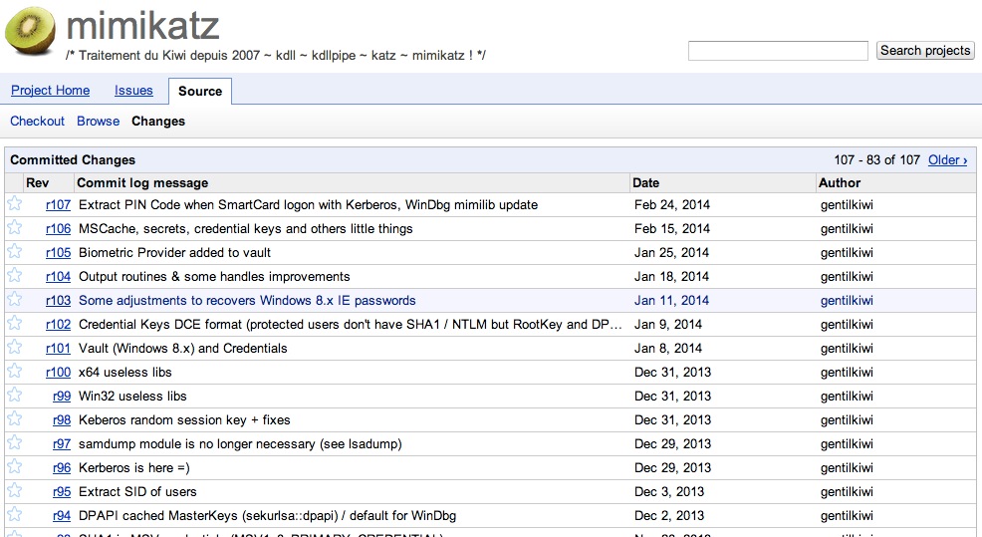This screenshot has width=982, height=537.
Task: Toggle star for revision r95
Action: pyautogui.click(x=14, y=490)
